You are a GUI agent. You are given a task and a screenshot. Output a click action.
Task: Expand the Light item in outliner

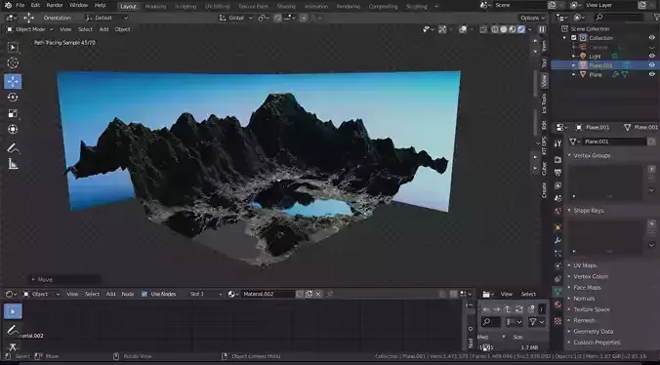573,56
